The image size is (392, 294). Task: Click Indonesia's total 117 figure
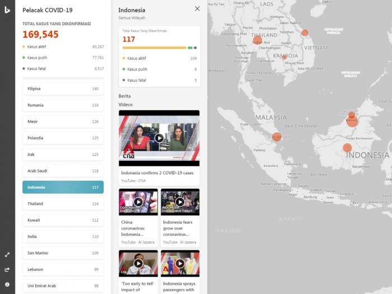click(x=129, y=39)
